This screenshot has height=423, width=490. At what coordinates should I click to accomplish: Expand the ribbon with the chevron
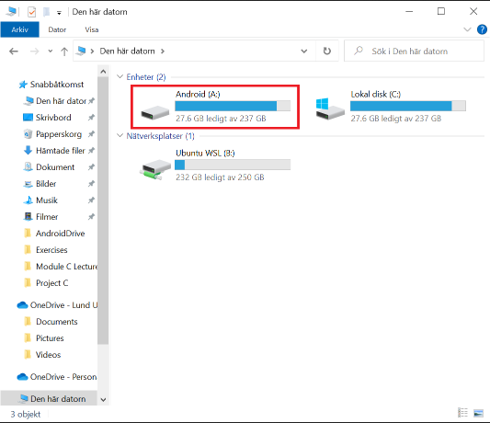click(x=467, y=29)
